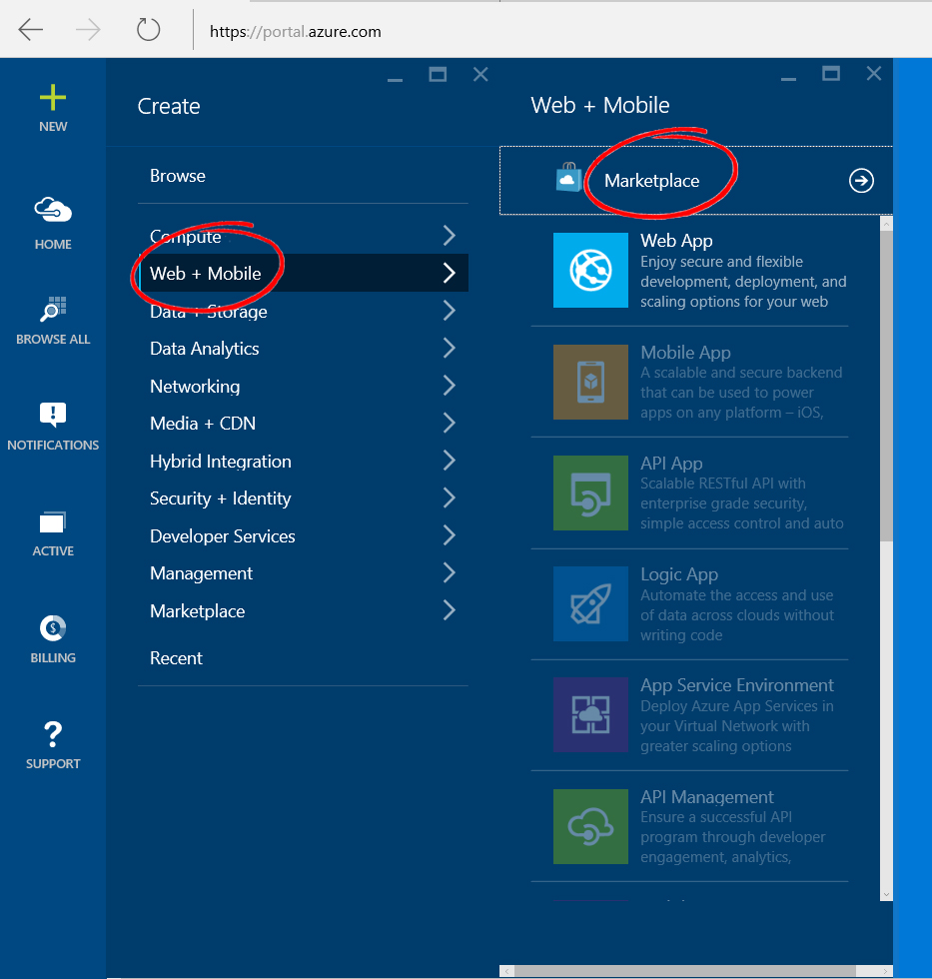Click the horizontal scrollbar thumb at the bottom

tap(685, 971)
